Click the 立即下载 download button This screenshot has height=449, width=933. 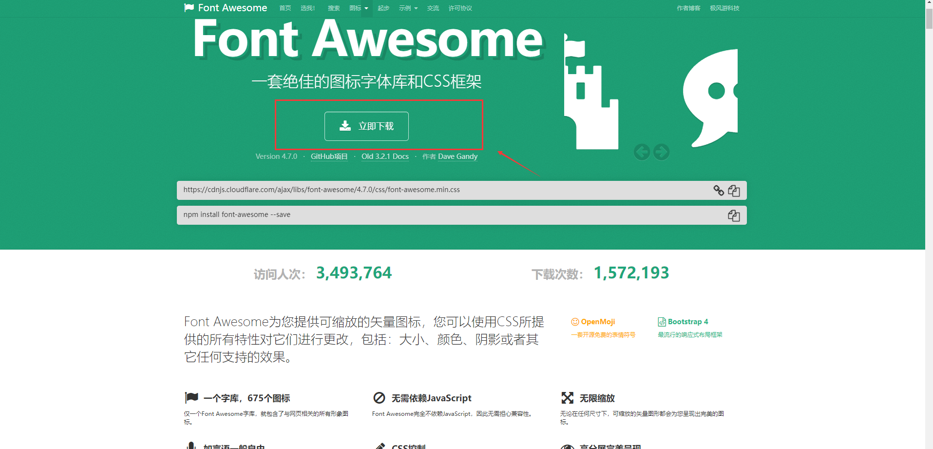366,126
